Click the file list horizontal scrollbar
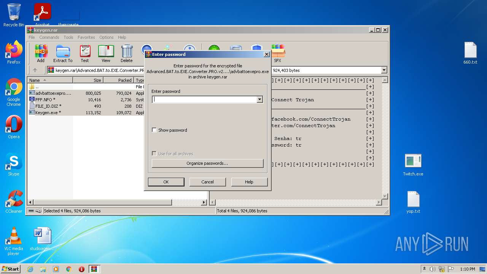 [x=118, y=202]
